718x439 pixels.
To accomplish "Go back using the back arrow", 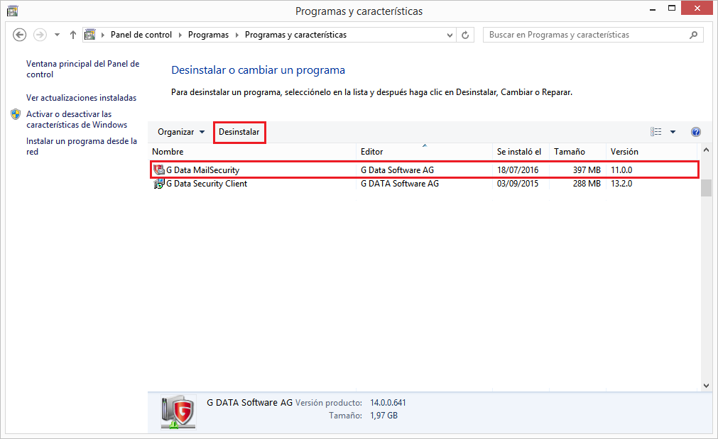I will tap(20, 35).
